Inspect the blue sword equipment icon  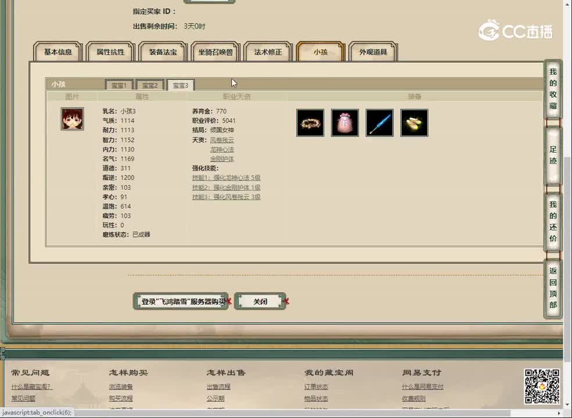click(379, 122)
